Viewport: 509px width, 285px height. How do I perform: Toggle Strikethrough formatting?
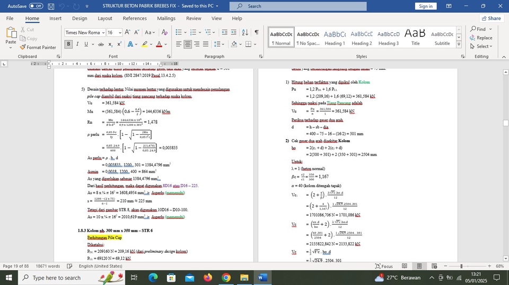coord(101,44)
